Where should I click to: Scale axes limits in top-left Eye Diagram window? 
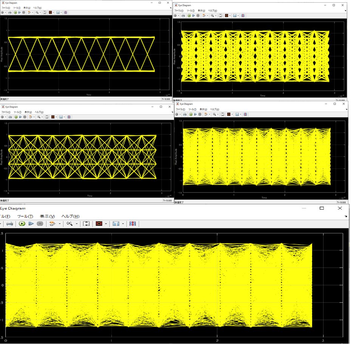coord(45,12)
